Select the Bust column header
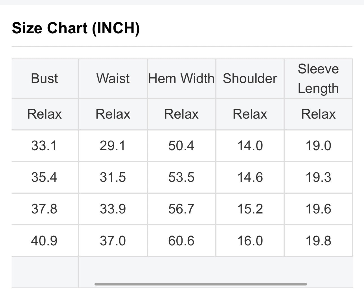Screen dimensions: 364x290 point(45,79)
